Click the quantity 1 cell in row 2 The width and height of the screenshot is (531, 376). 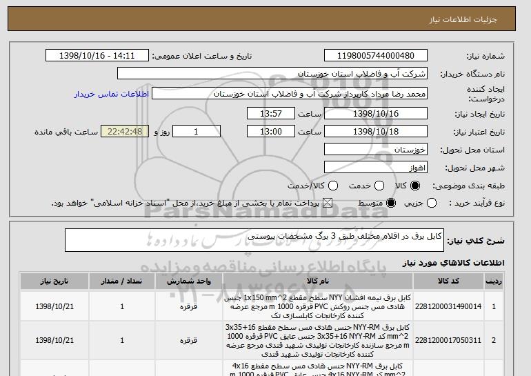(x=122, y=340)
